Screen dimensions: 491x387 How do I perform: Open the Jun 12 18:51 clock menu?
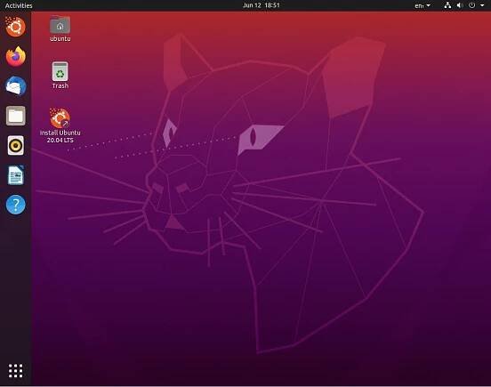pos(261,5)
